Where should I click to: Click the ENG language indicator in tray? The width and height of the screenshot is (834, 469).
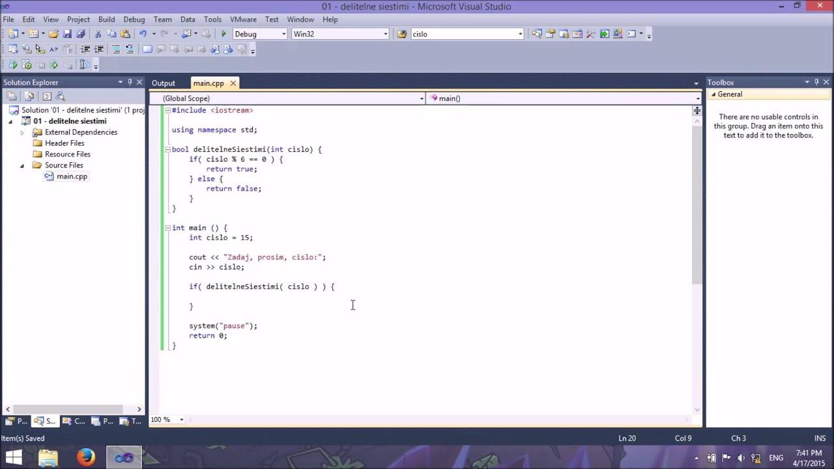(776, 458)
